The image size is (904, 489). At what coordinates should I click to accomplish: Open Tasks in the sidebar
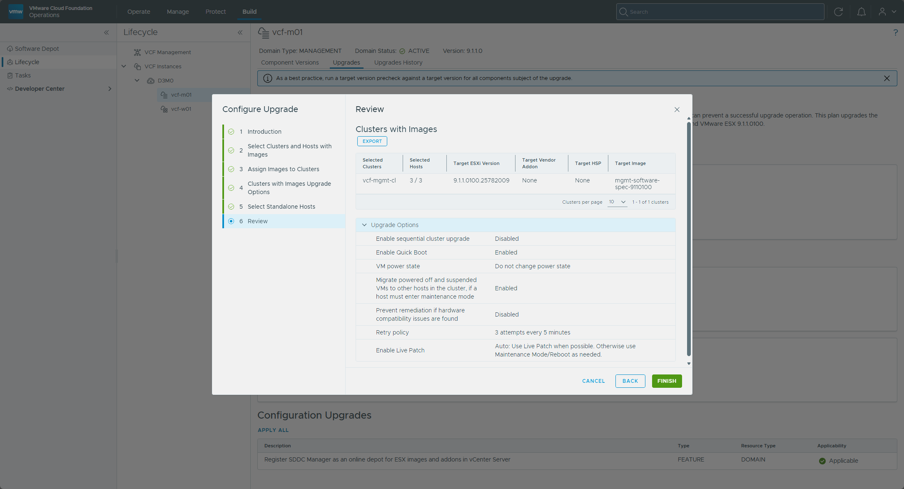[x=23, y=75]
